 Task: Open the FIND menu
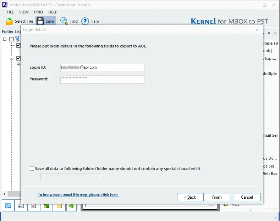click(x=38, y=12)
